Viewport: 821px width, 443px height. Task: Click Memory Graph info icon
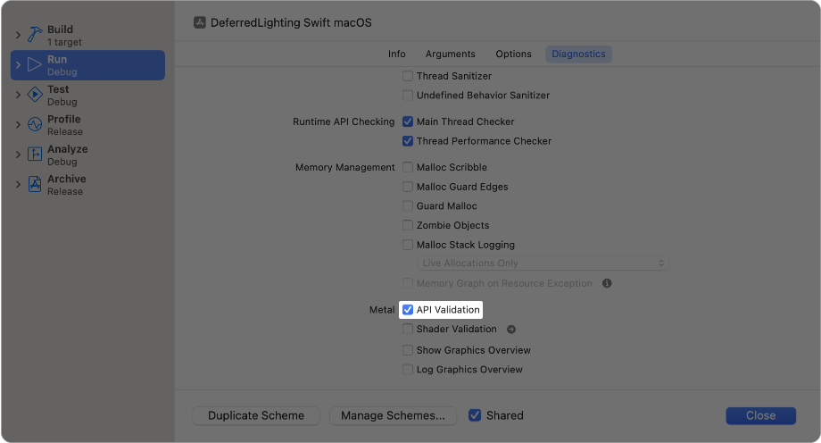tap(607, 283)
